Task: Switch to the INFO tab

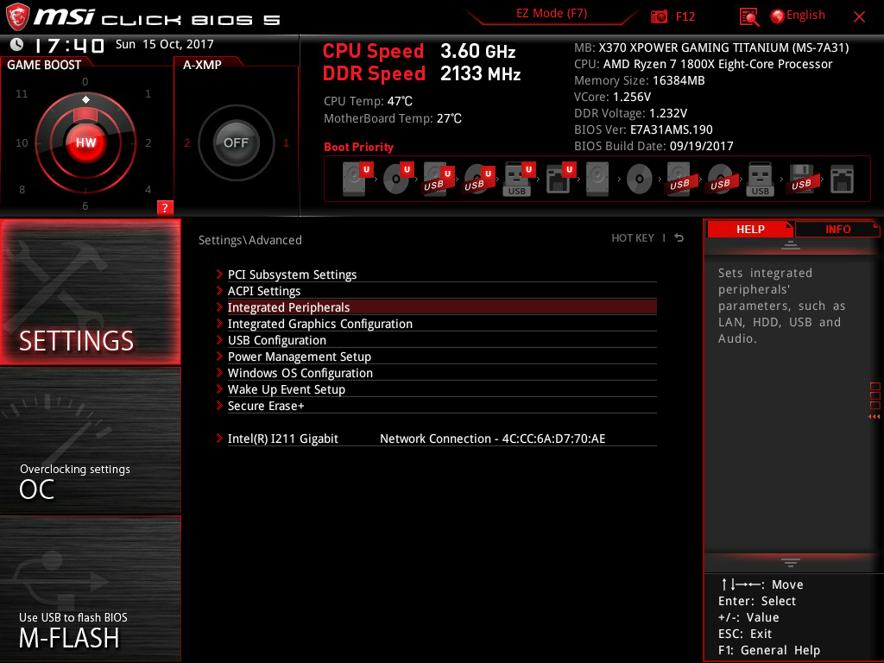Action: tap(837, 229)
